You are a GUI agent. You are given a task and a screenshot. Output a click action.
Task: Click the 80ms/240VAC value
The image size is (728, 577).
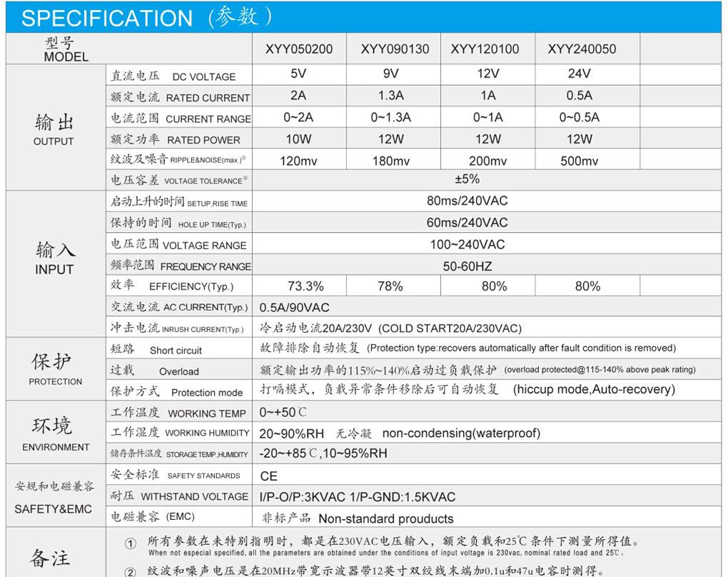tap(467, 201)
